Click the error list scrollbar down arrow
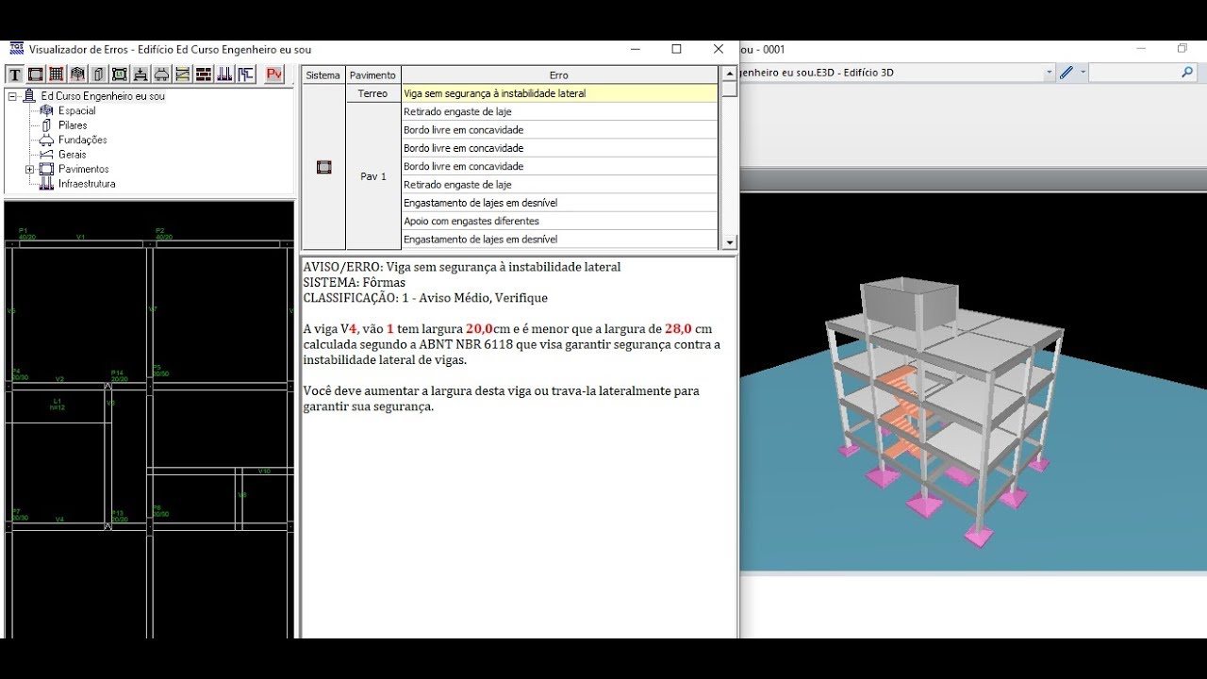Viewport: 1207px width, 679px height. pos(729,242)
